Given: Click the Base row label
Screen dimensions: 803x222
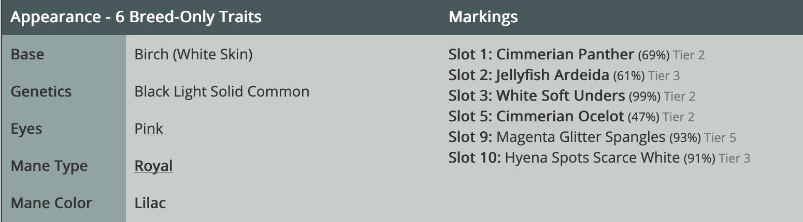Looking at the screenshot, I should point(27,54).
